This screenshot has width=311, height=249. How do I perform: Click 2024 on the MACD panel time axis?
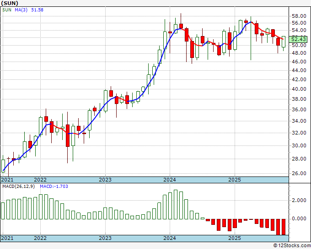170,238
